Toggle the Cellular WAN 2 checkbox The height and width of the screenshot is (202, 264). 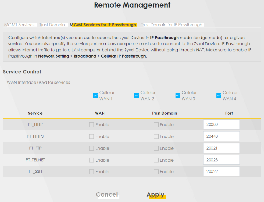[x=137, y=96]
